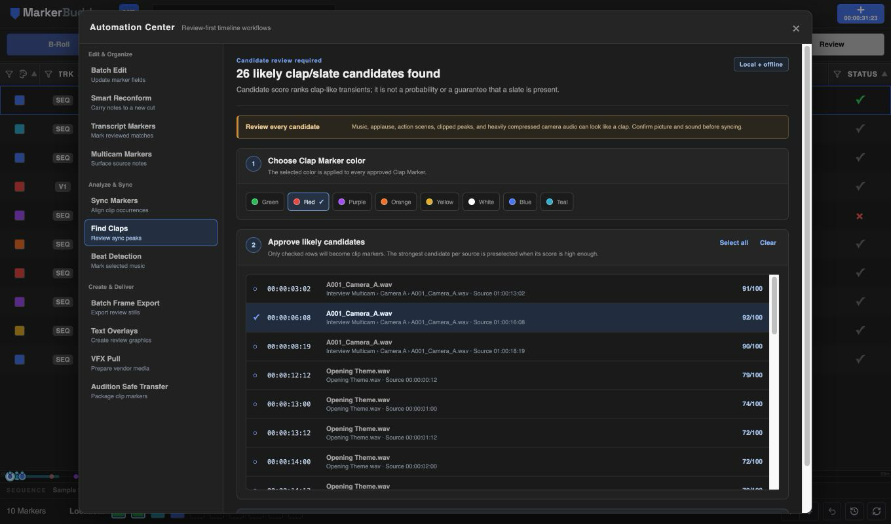Image resolution: width=891 pixels, height=524 pixels.
Task: Select the Teal marker color option
Action: pos(557,202)
